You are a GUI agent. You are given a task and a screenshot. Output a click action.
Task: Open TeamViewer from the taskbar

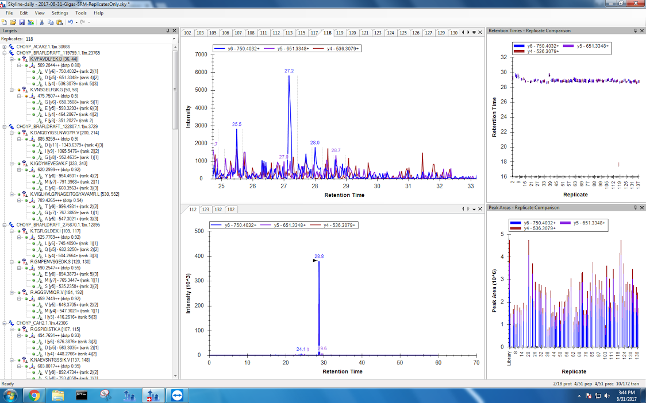174,395
